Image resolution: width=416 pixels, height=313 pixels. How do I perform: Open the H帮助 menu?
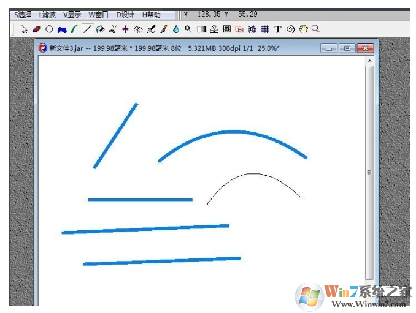152,15
